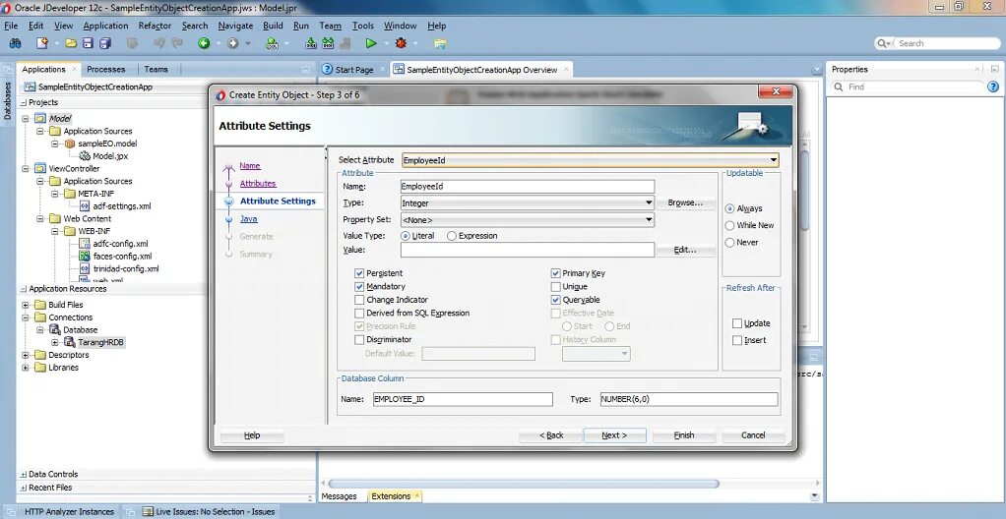
Task: Click the red Debug bug icon
Action: coord(402,43)
